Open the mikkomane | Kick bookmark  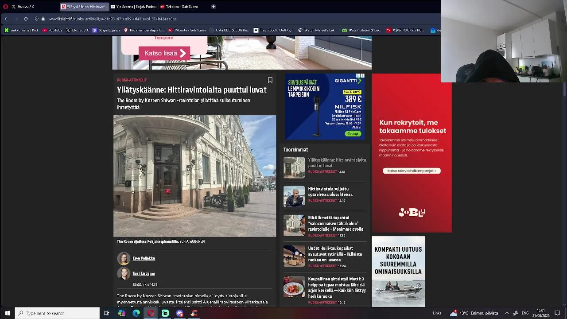pos(21,30)
